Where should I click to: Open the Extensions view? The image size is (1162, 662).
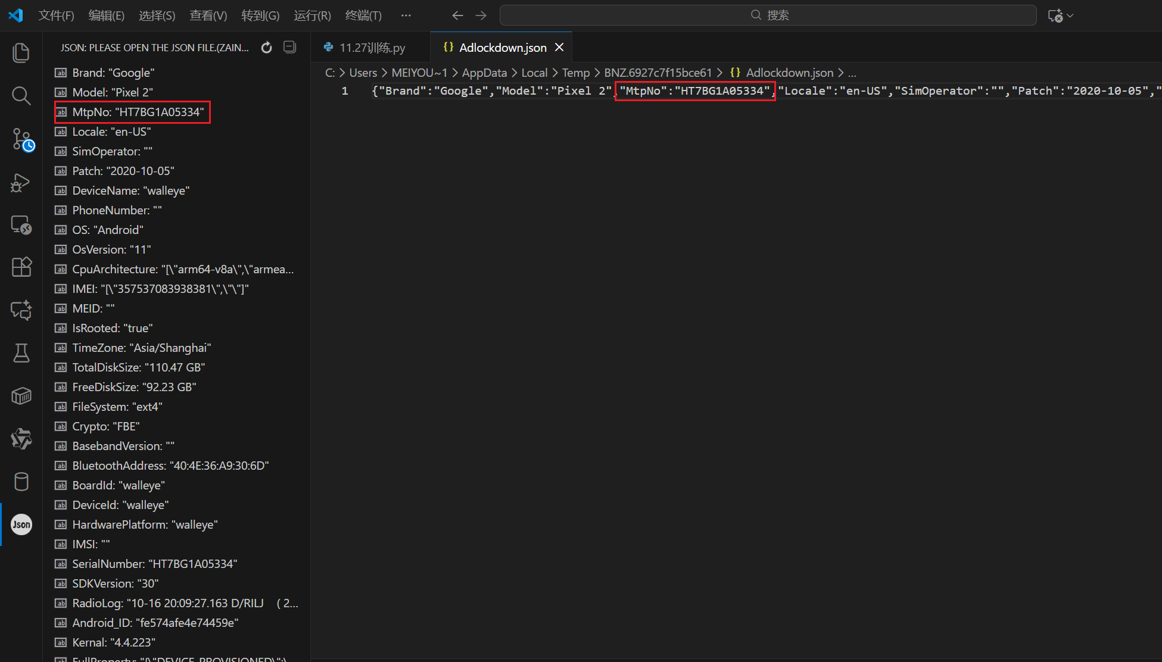point(21,267)
